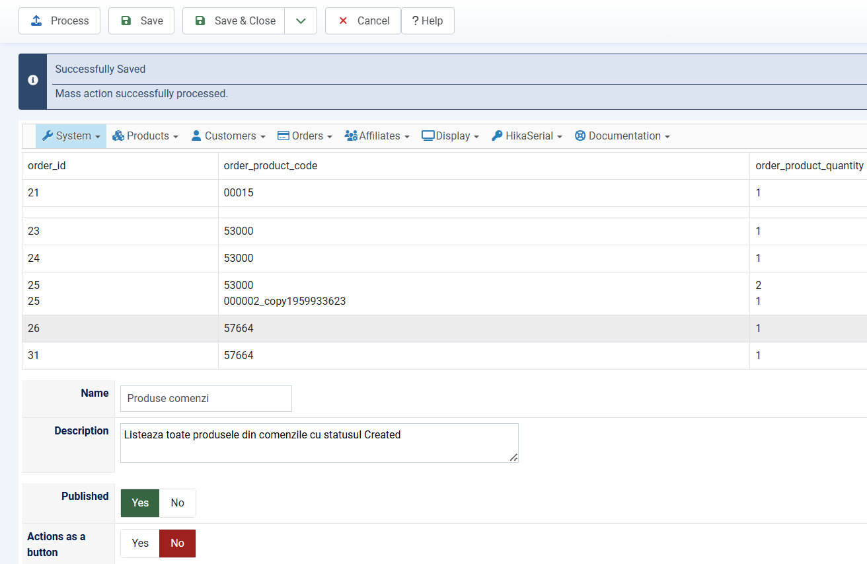Click order id 26 cell
This screenshot has width=867, height=564.
[x=120, y=329]
